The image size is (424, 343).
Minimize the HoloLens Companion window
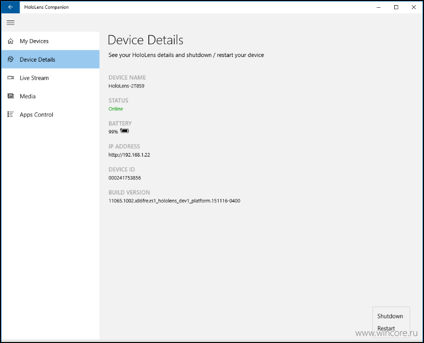379,7
